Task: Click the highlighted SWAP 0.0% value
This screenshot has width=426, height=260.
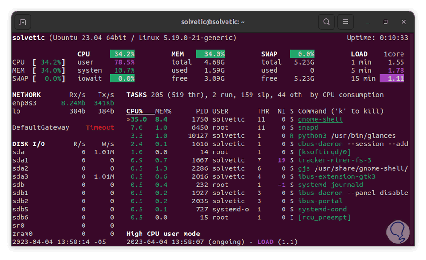Action: 302,54
